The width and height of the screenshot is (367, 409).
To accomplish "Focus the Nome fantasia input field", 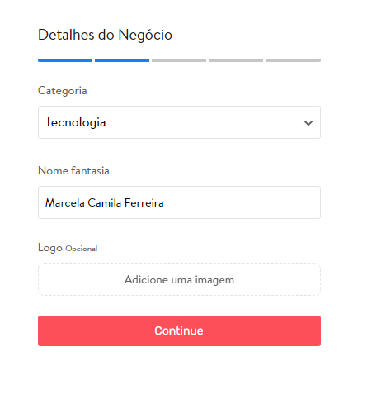I will pyautogui.click(x=179, y=202).
